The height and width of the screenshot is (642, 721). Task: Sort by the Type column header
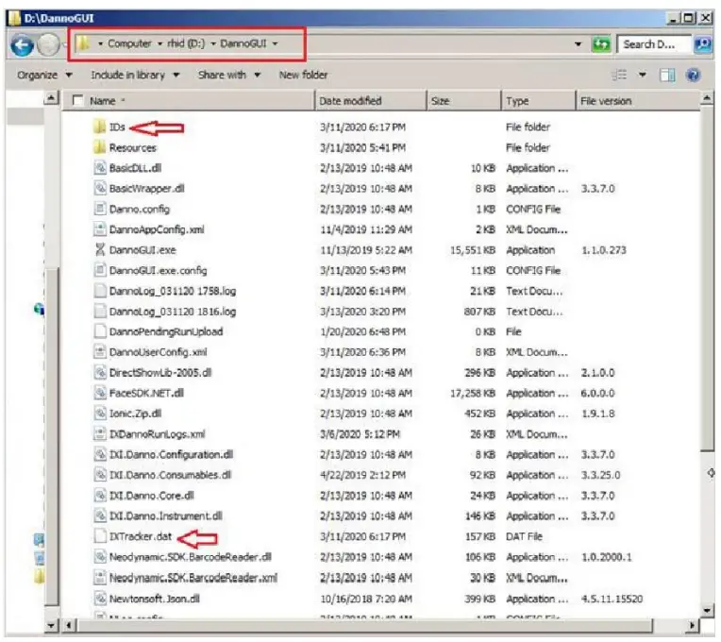pyautogui.click(x=538, y=101)
